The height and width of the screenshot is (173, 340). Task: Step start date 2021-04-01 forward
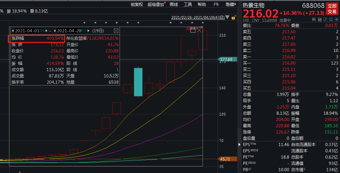(x=46, y=31)
